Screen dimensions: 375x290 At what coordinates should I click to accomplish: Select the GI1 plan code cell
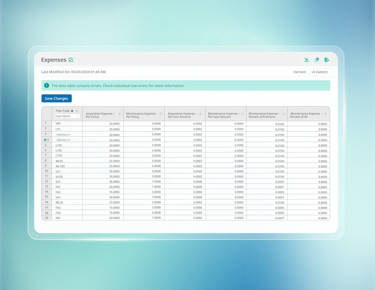point(67,182)
